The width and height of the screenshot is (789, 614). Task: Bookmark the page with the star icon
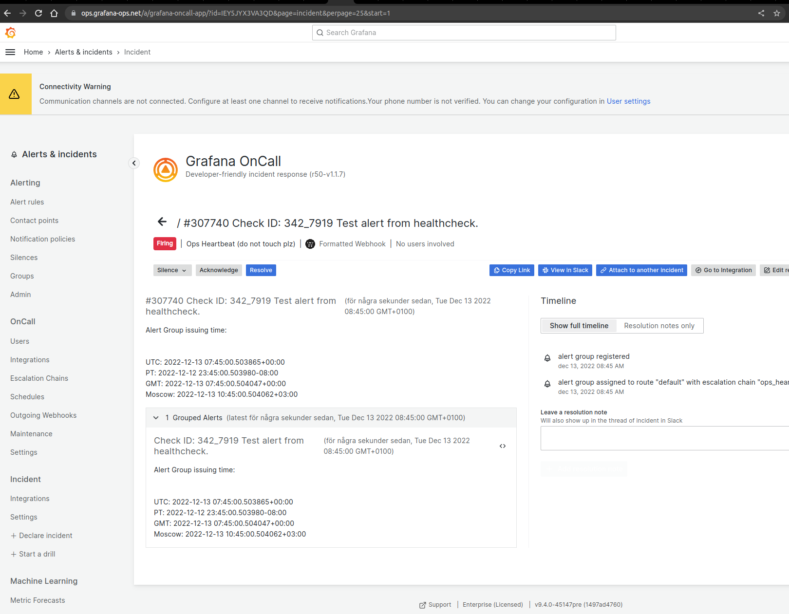click(x=776, y=13)
